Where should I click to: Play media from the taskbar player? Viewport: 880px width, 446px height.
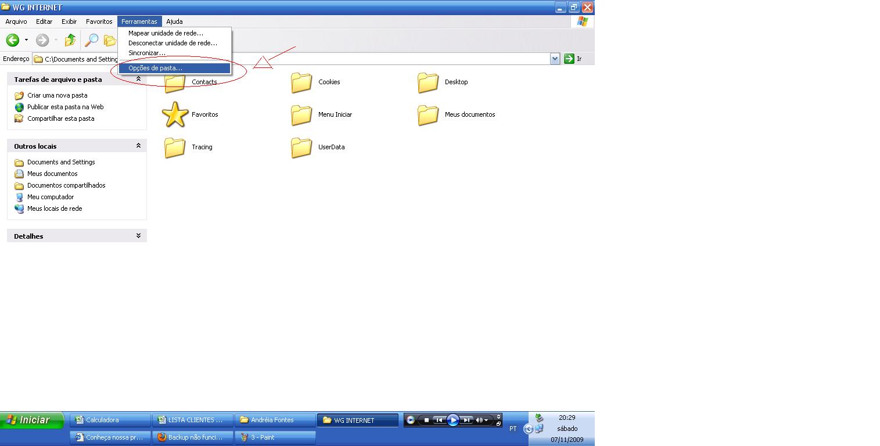point(453,420)
